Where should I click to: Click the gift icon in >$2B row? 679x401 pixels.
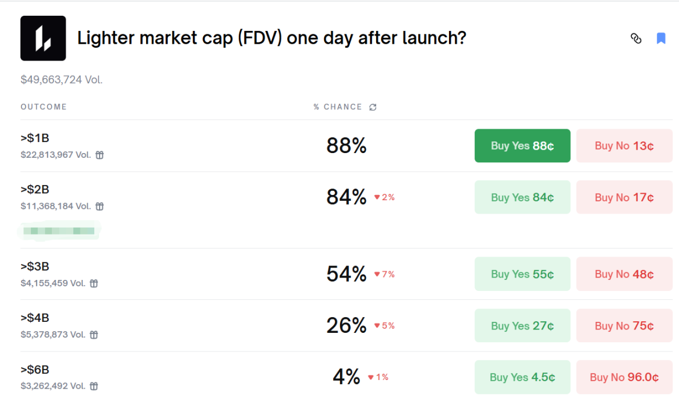pos(100,207)
